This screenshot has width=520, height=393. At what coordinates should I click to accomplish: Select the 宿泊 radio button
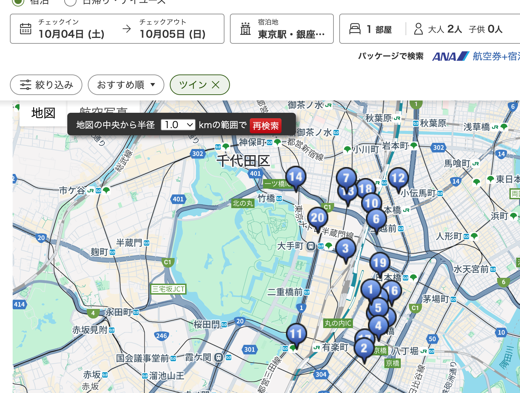click(18, 2)
